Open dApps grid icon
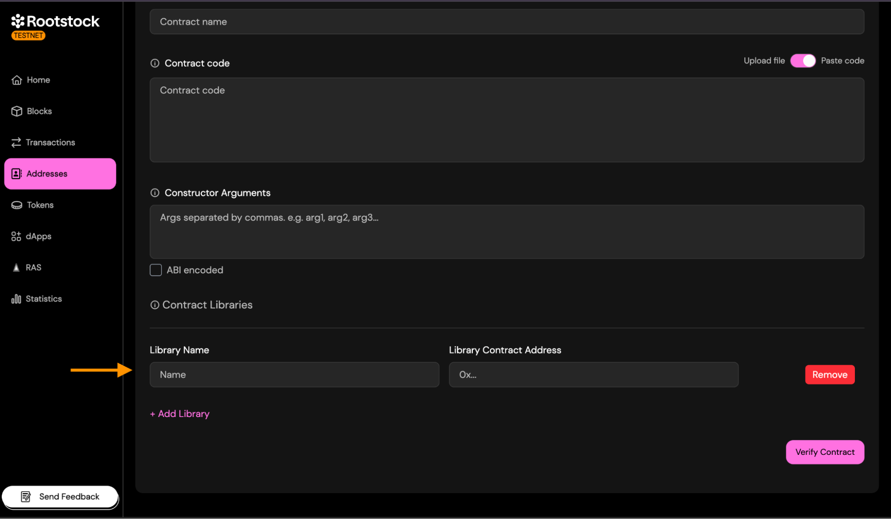891x519 pixels. [x=16, y=237]
